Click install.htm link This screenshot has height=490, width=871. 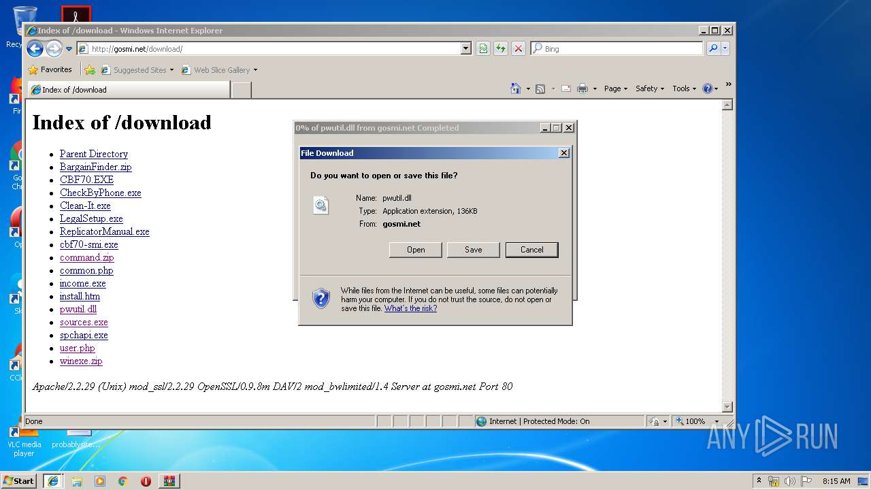click(80, 296)
